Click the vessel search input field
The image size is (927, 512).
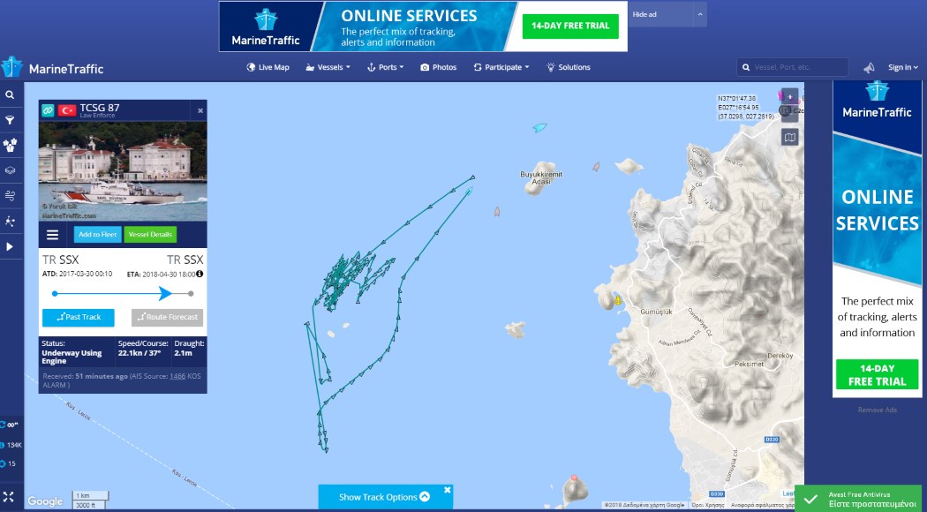tap(792, 67)
